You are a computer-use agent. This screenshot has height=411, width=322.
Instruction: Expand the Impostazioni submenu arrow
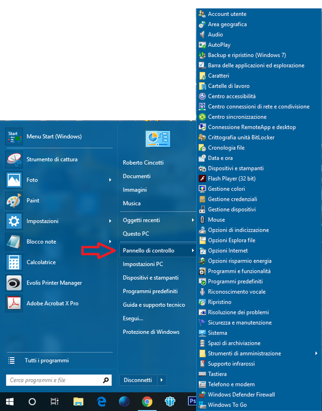[x=110, y=221]
